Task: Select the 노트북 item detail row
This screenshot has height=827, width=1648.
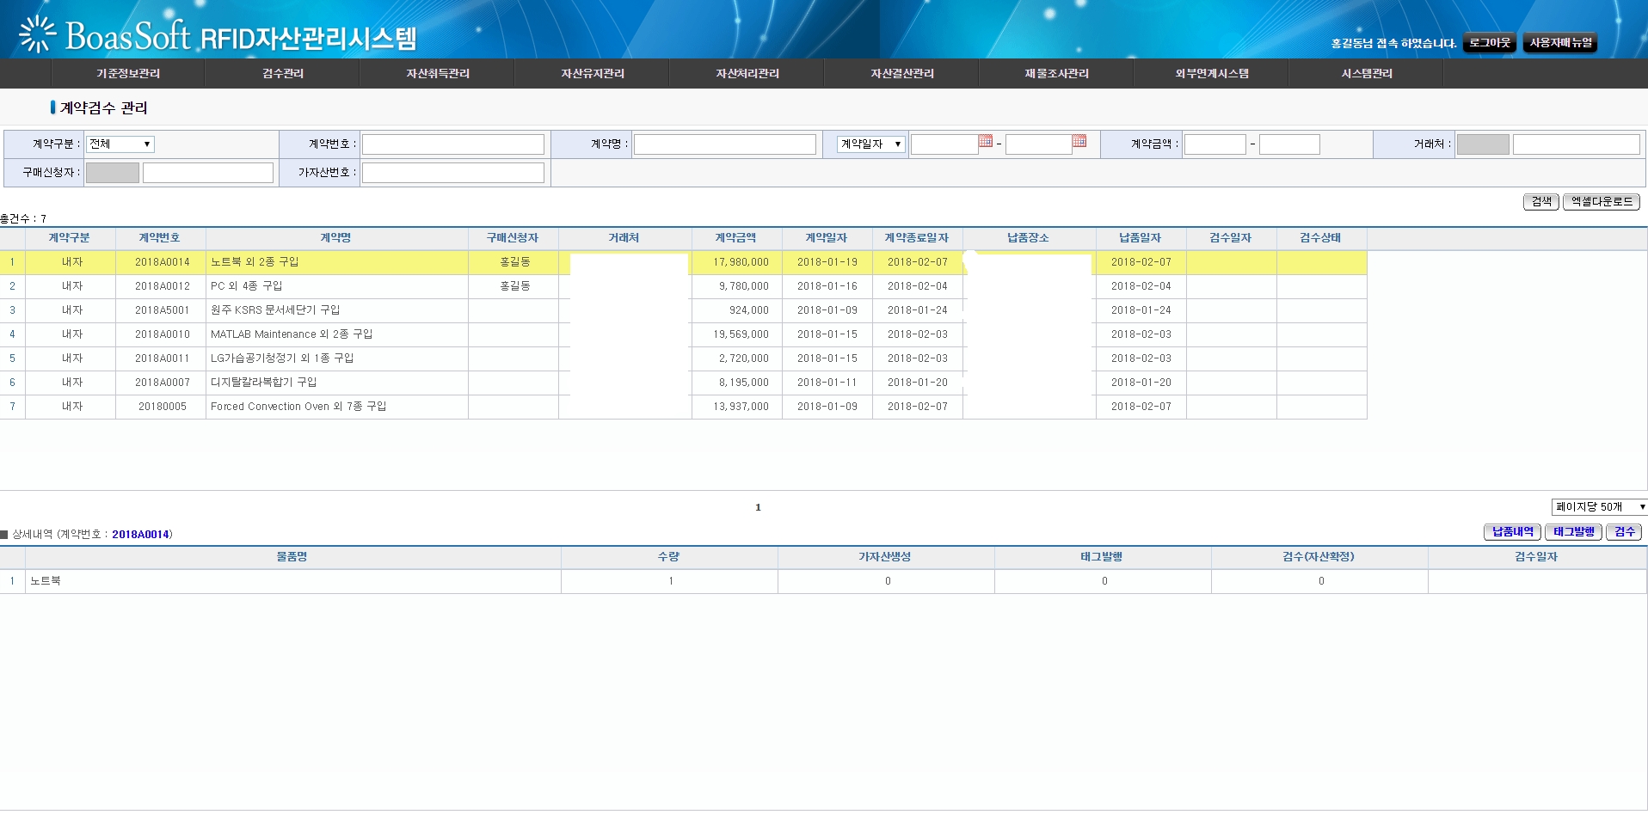Action: click(823, 581)
